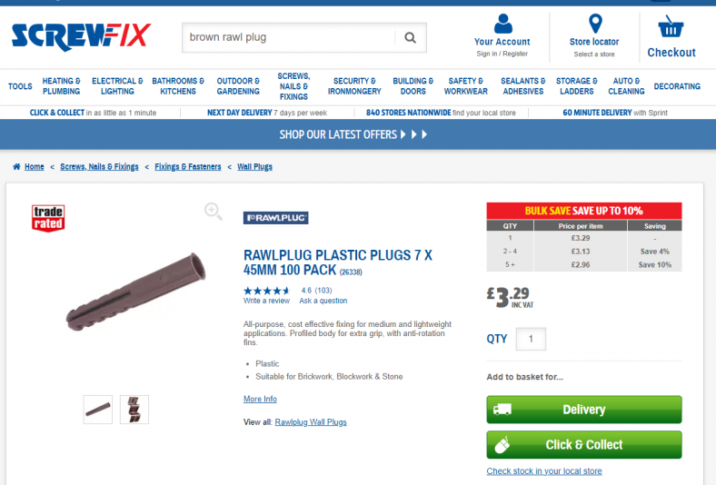This screenshot has height=485, width=716.
Task: Click the Store locator pin icon
Action: pos(595,24)
